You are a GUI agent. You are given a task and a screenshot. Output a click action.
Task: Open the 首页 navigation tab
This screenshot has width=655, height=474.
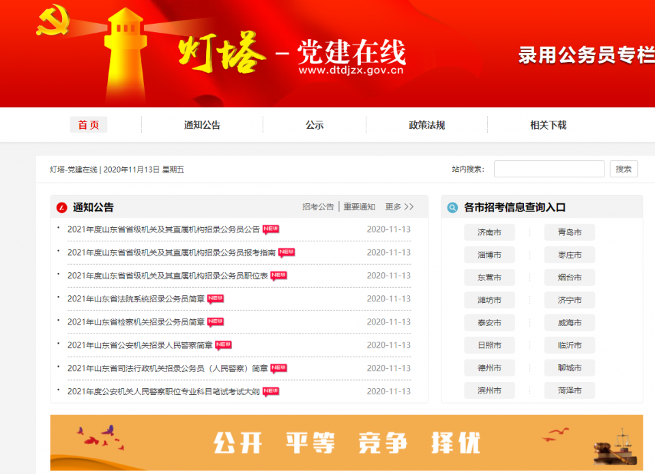pyautogui.click(x=89, y=125)
